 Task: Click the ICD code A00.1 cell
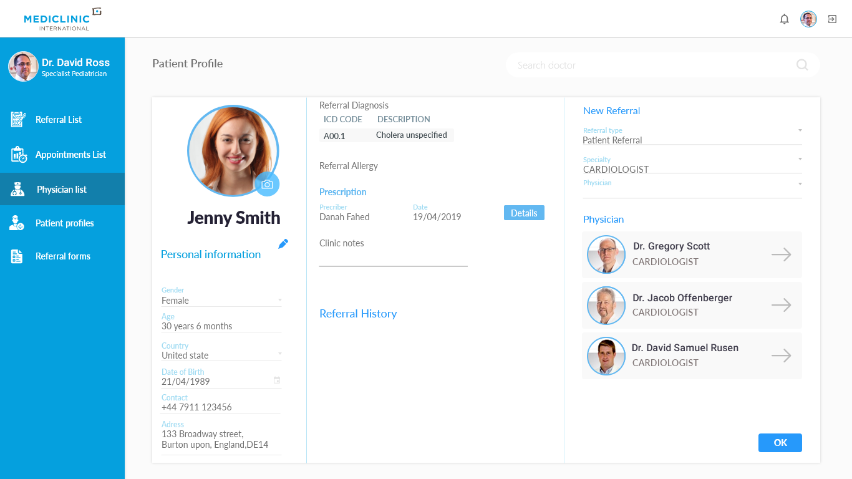(x=334, y=135)
